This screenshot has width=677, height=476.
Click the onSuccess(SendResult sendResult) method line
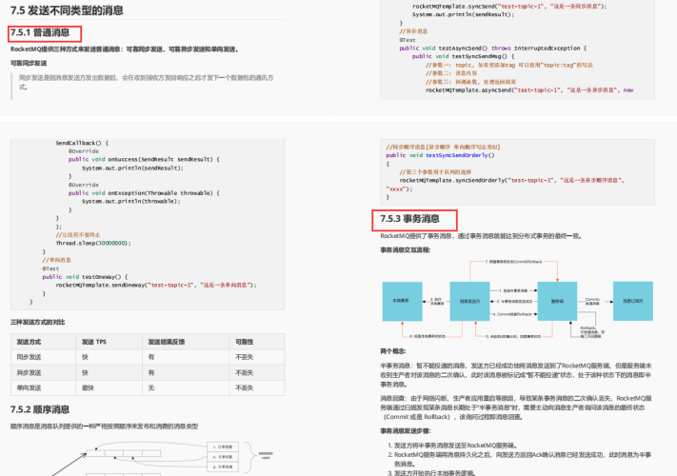tap(144, 159)
